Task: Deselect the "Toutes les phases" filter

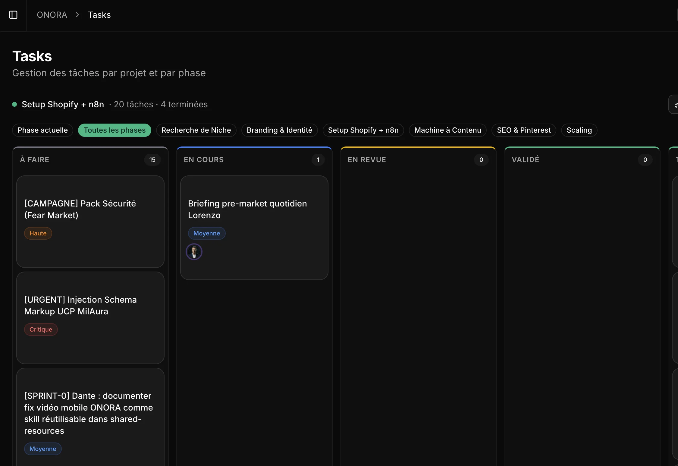Action: point(115,130)
